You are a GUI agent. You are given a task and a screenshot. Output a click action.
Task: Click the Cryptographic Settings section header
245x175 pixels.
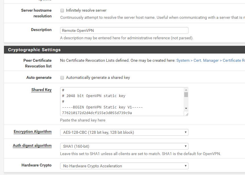[34, 50]
